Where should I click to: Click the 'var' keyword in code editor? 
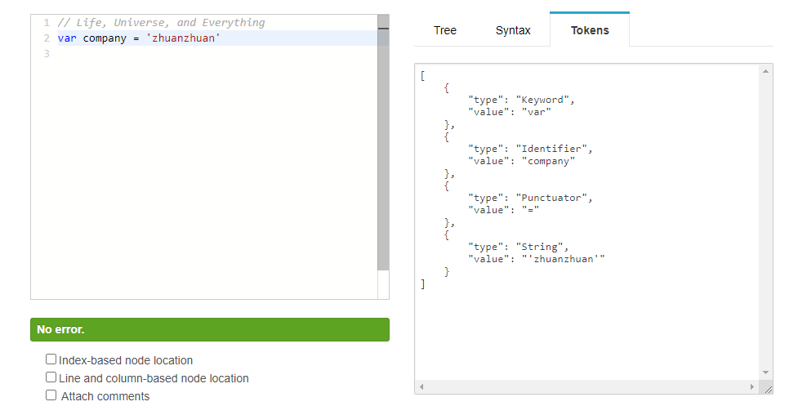67,38
